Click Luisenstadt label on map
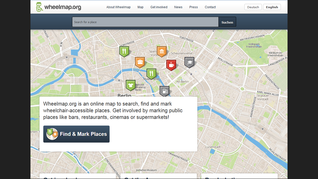This screenshot has height=179, width=318. (213, 147)
